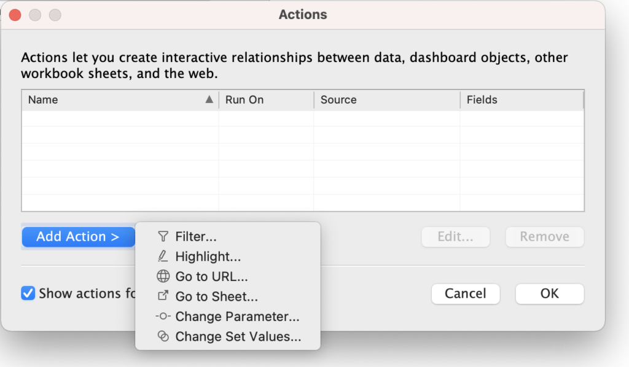Image resolution: width=629 pixels, height=367 pixels.
Task: Sort by the Run On column header
Action: (244, 99)
